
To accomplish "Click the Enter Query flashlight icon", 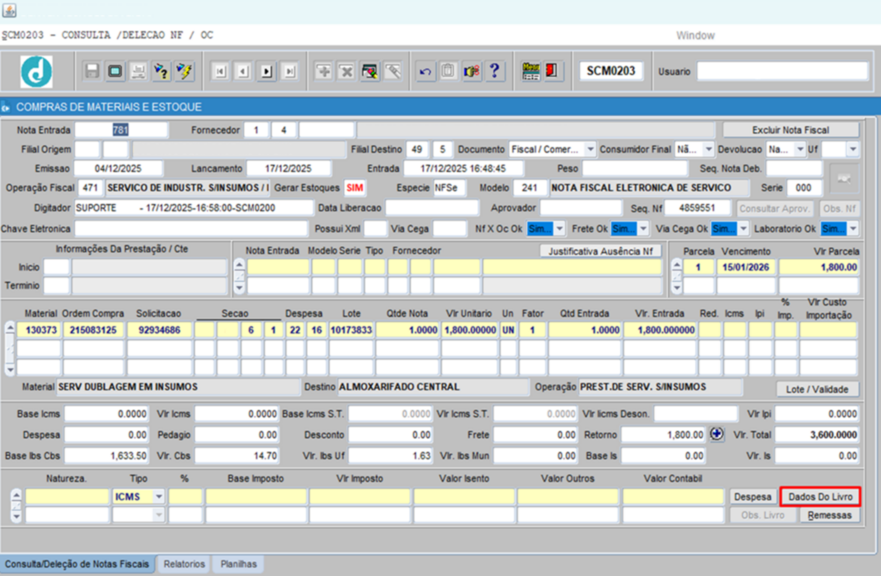I will [x=161, y=71].
